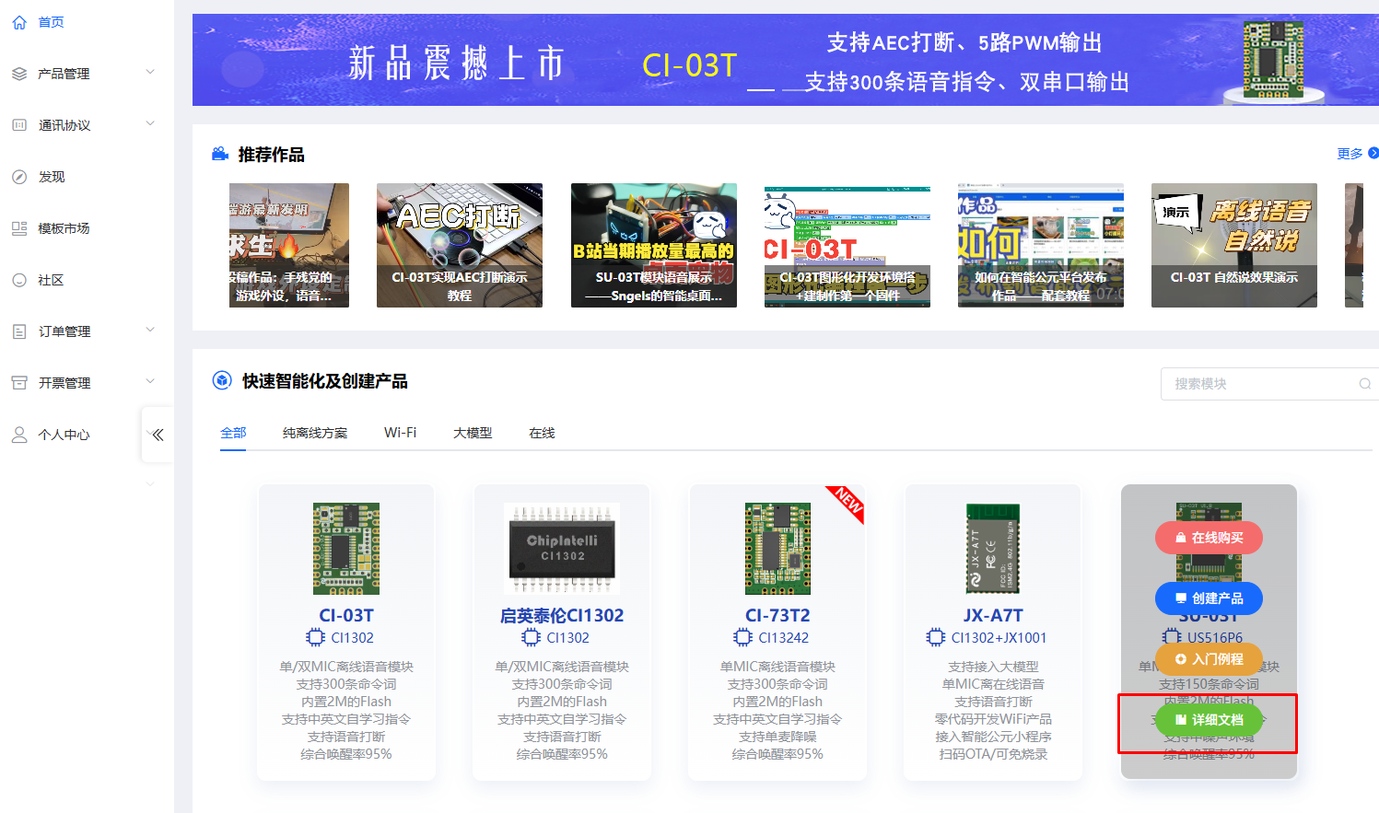The image size is (1379, 813).
Task: Click the Chipintelli CI1302 chip image
Action: (x=562, y=549)
